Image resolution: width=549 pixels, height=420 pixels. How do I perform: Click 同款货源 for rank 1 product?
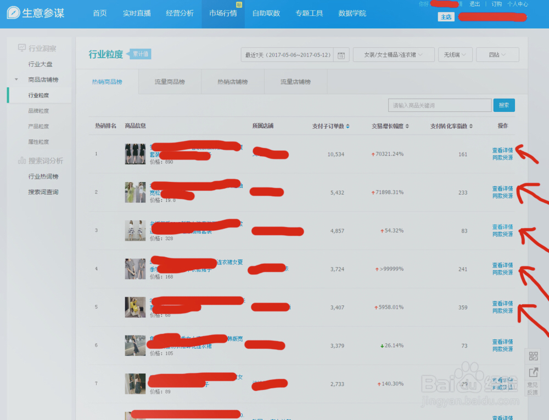point(502,158)
